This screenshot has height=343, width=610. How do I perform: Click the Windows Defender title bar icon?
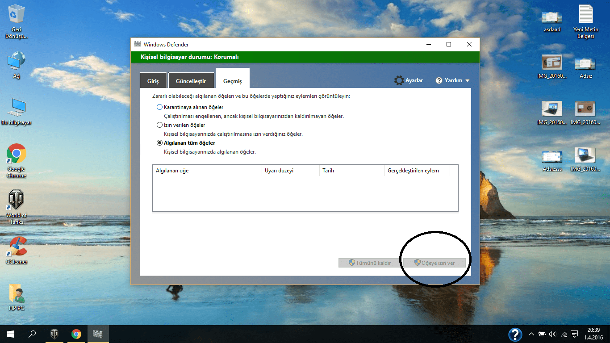pyautogui.click(x=138, y=44)
